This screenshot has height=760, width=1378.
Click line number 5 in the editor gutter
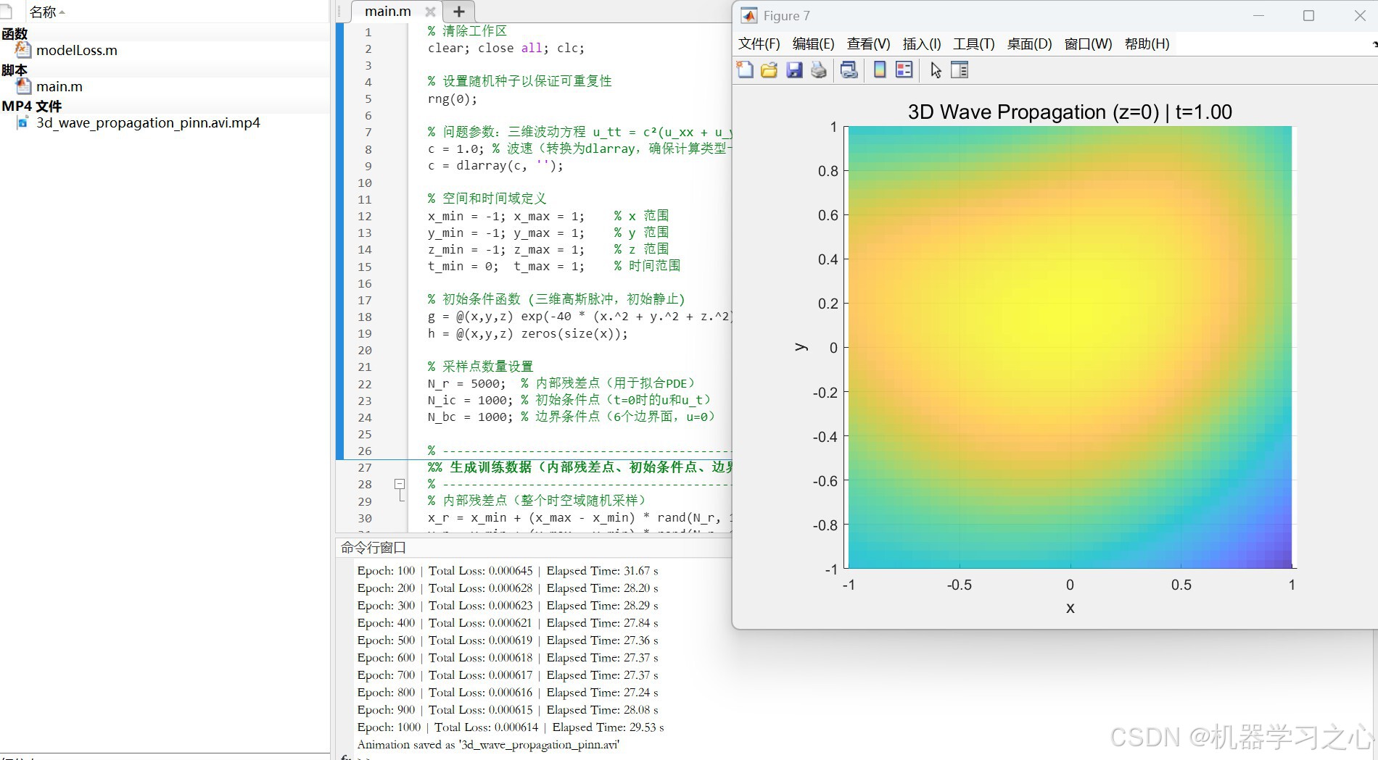[x=368, y=99]
